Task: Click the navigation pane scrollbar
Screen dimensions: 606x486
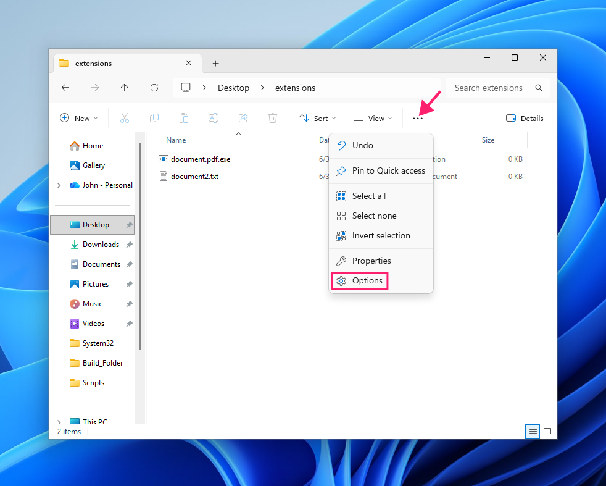Action: point(140,246)
